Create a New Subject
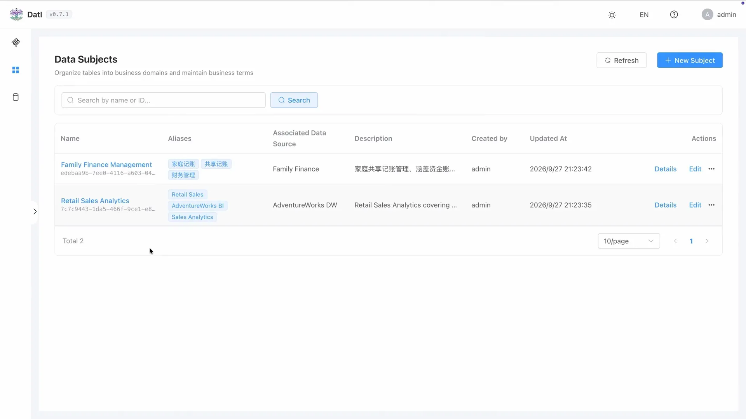This screenshot has width=746, height=419. [x=690, y=60]
